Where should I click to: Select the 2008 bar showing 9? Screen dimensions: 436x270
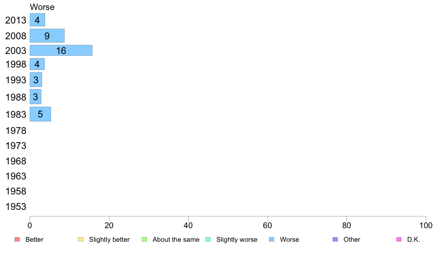(47, 36)
